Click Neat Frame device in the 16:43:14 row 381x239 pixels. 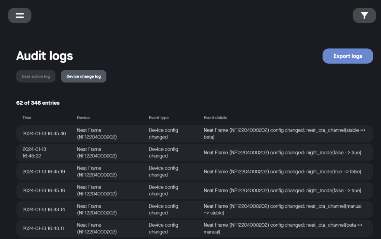[x=97, y=210]
